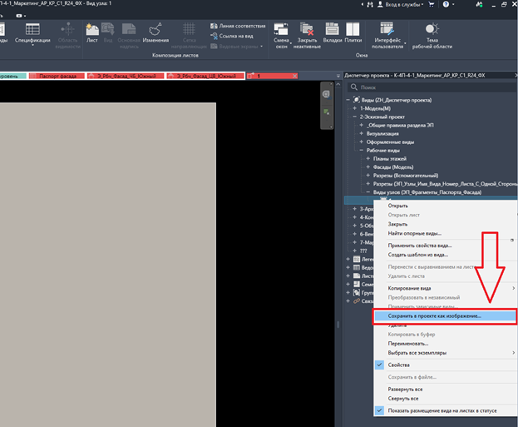Click the help question mark icon

446,4
